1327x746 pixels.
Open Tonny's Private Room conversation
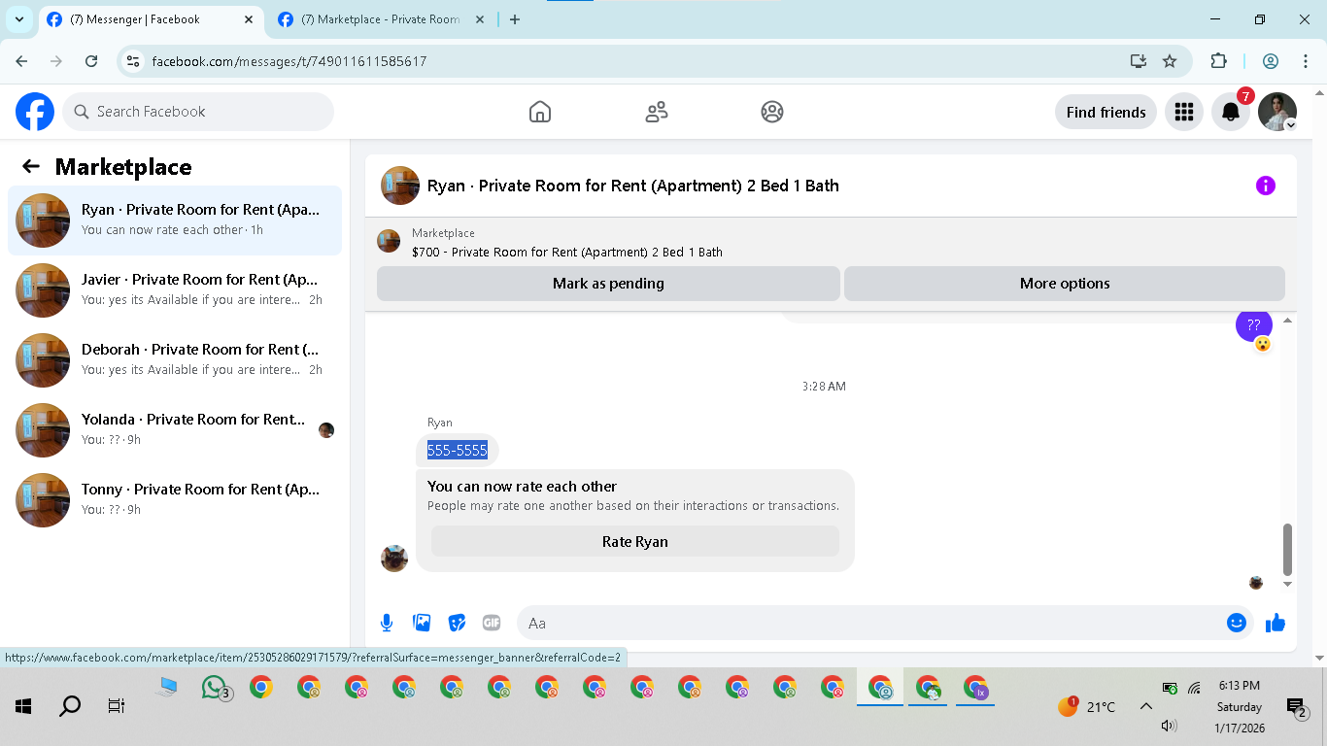point(175,500)
